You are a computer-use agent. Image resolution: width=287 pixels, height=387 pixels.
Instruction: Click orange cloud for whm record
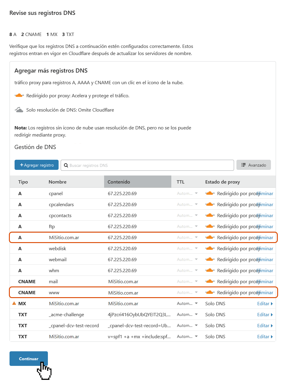coord(210,270)
